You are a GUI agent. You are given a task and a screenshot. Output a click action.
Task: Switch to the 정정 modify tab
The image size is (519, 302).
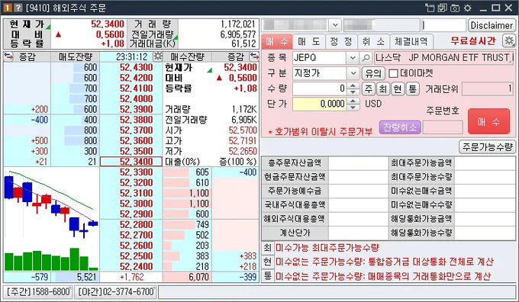341,41
